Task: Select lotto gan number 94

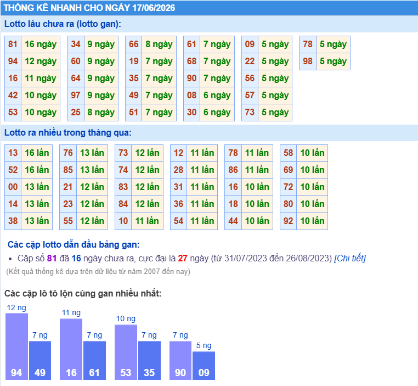Action: coord(13,61)
